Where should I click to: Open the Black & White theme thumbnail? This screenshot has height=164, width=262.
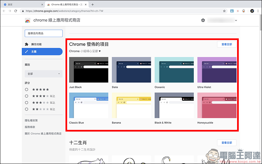tap(174, 105)
